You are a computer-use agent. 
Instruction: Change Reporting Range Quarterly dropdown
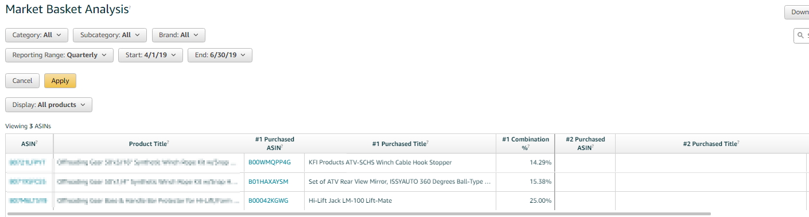(59, 56)
